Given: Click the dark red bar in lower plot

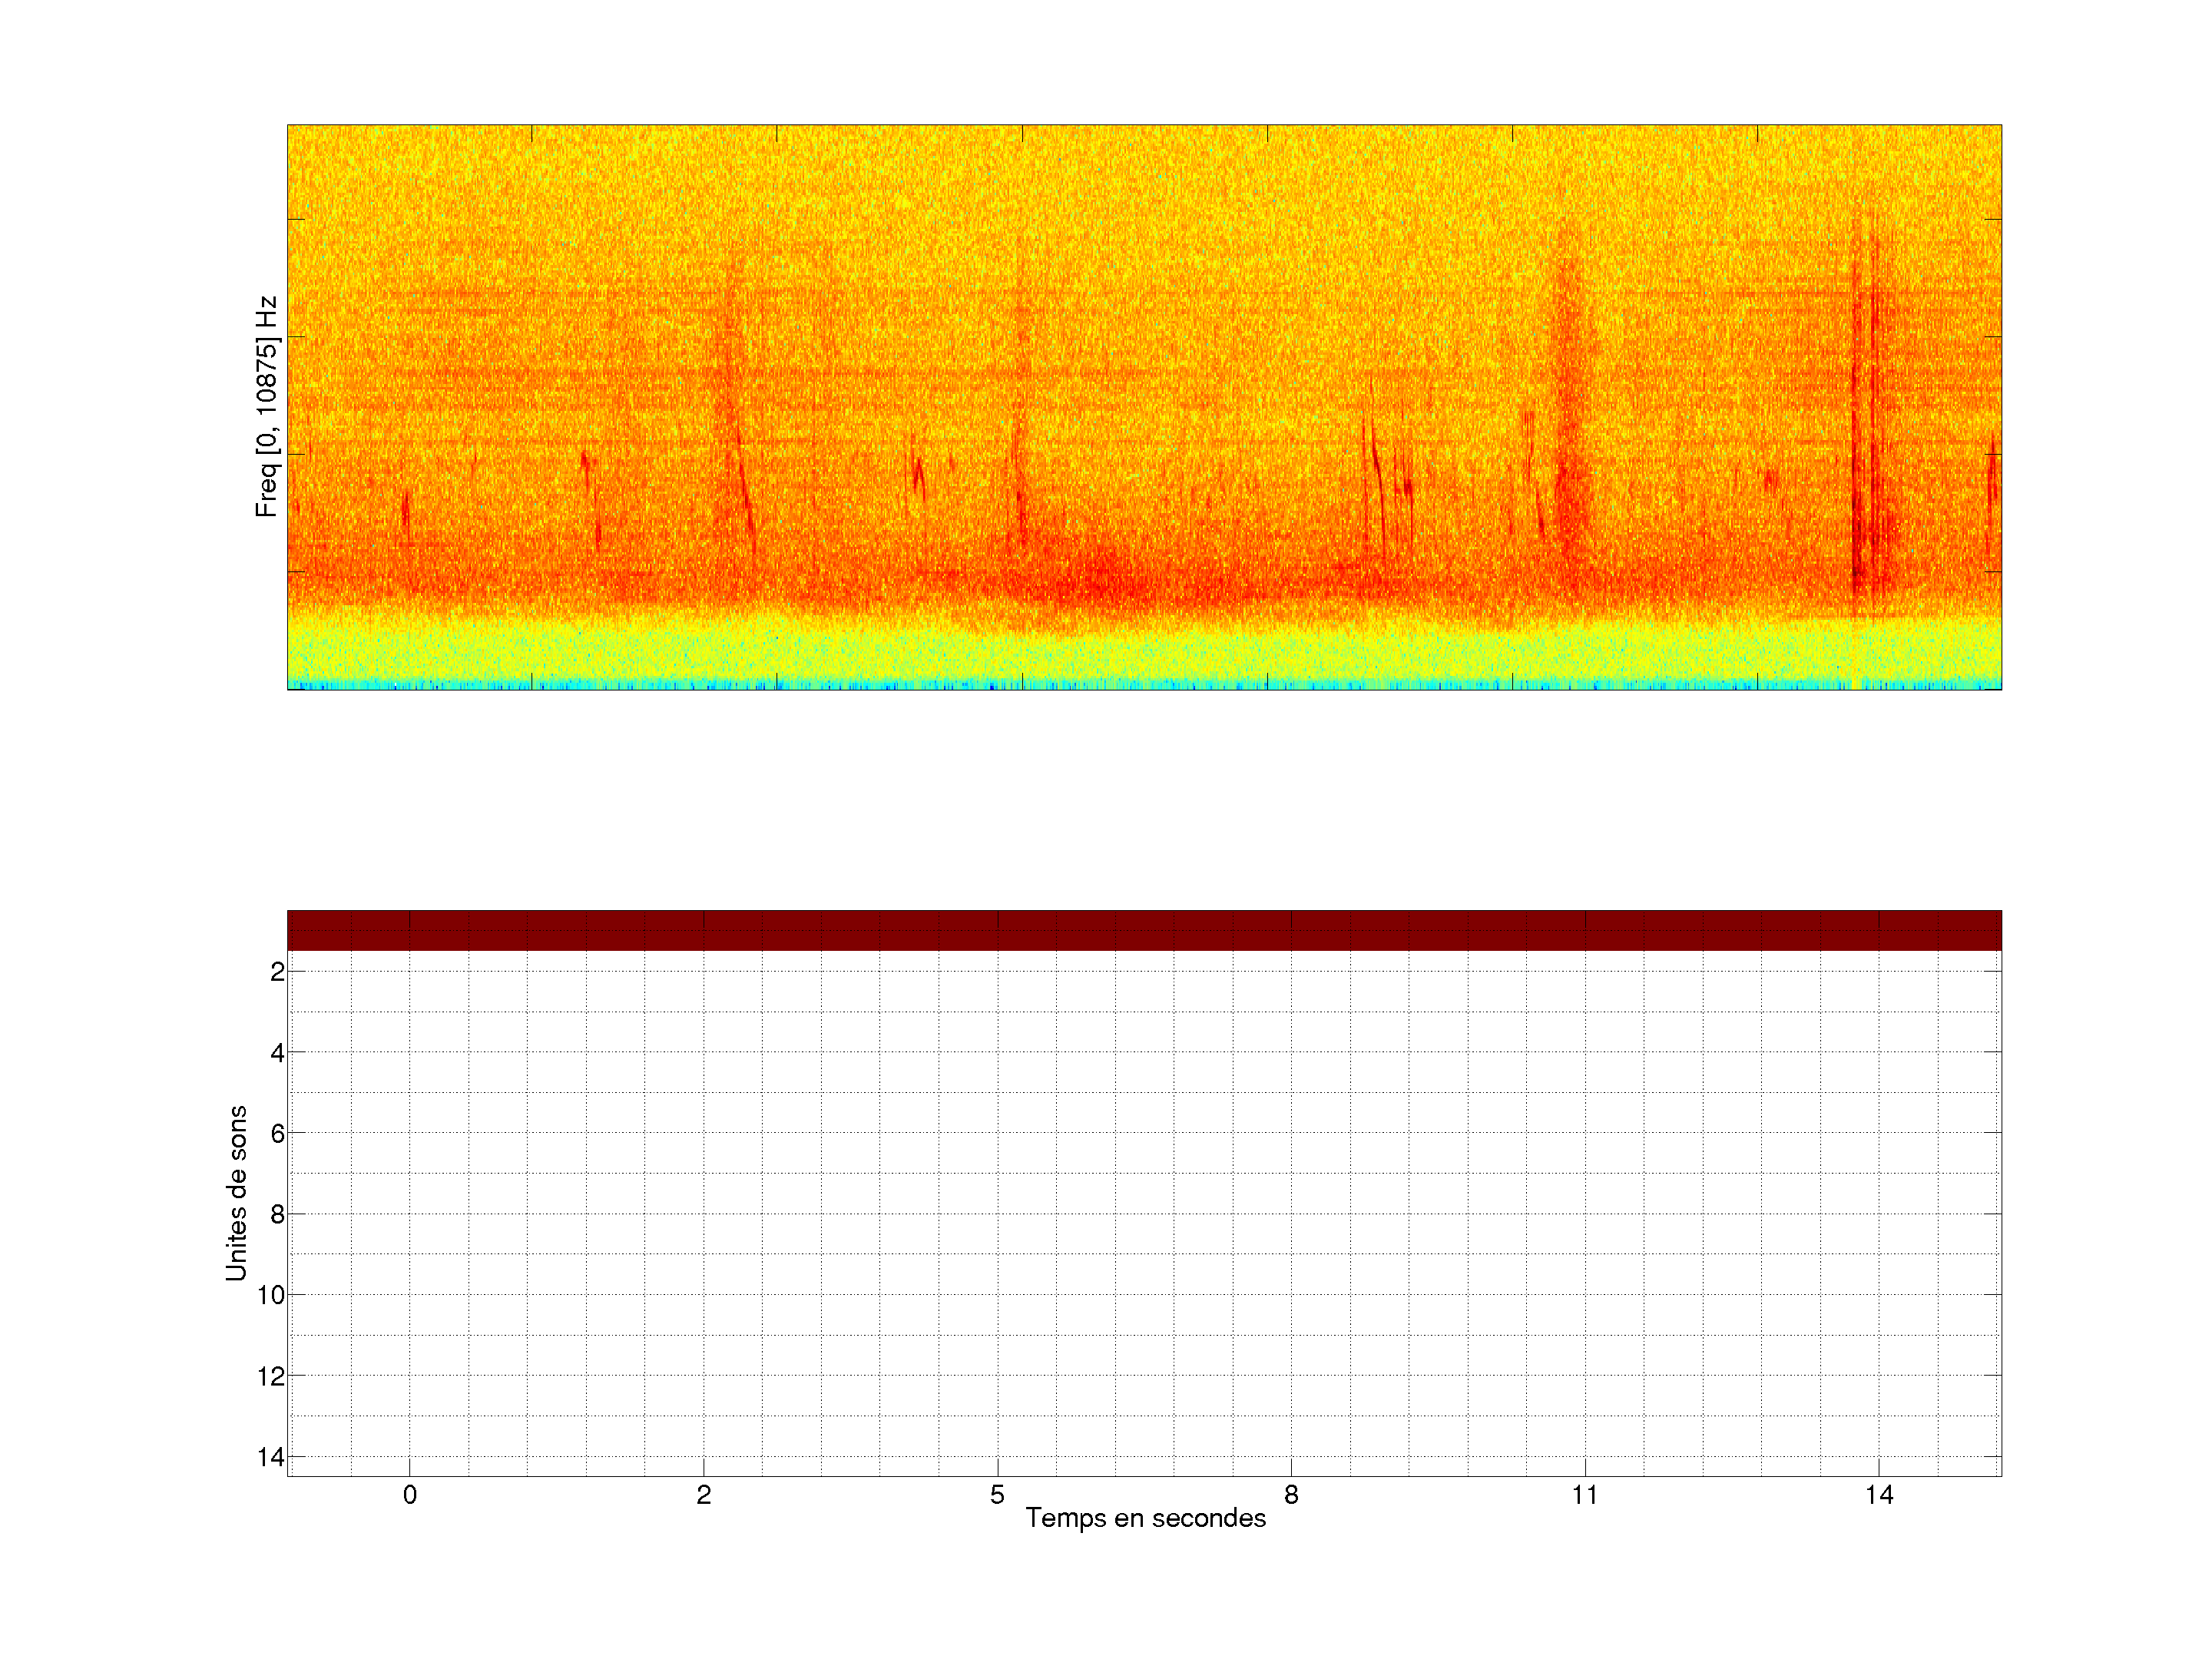Looking at the screenshot, I should coord(1144,930).
